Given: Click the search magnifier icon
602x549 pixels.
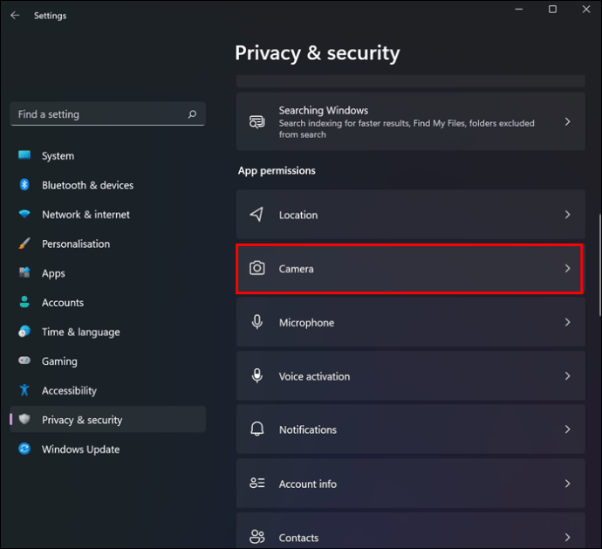Looking at the screenshot, I should tap(192, 114).
